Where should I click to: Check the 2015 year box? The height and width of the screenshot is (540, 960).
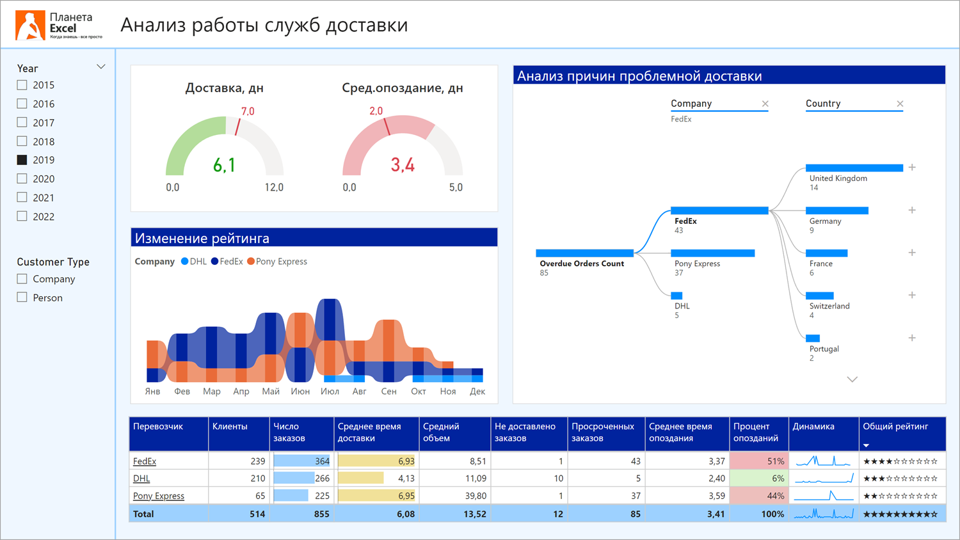(x=22, y=84)
